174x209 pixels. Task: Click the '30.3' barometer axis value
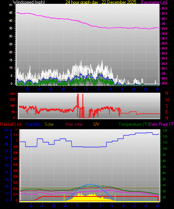[x=164, y=8]
